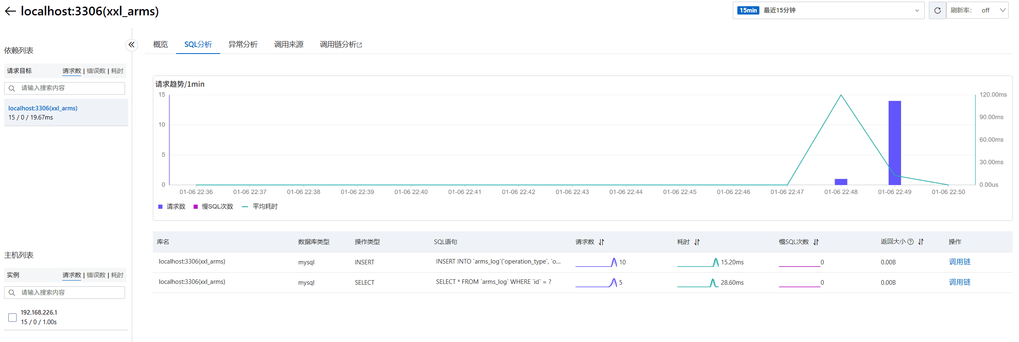The width and height of the screenshot is (1019, 342).
Task: Click the page title localhost:3306(xxl_arms)
Action: [90, 11]
